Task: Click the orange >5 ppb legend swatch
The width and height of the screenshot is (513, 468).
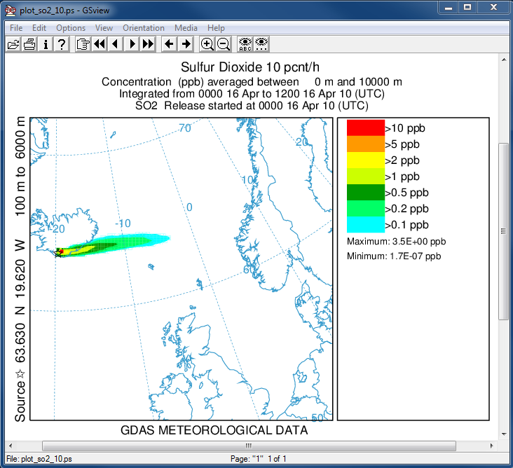Action: pyautogui.click(x=365, y=144)
